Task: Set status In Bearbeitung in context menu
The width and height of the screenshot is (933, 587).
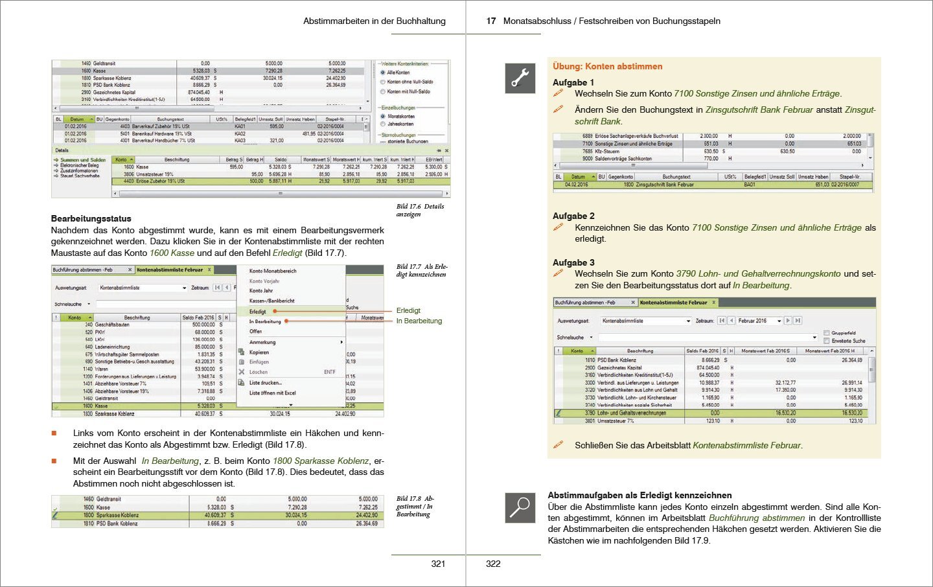Action: point(265,321)
